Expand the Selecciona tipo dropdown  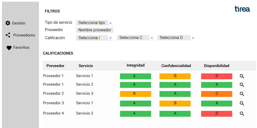[x=110, y=23]
